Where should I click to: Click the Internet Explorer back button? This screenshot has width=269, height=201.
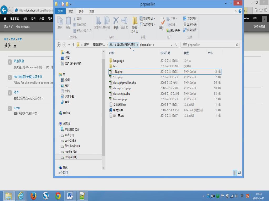coord(4,10)
